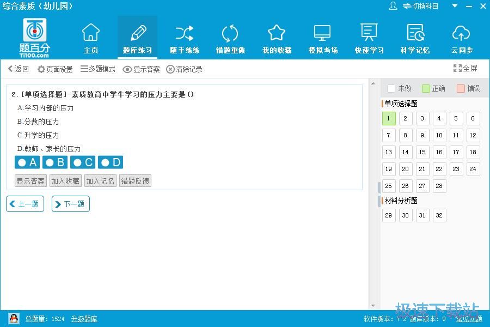Click the red 错误 legend swatch
This screenshot has width=490, height=327.
point(461,88)
